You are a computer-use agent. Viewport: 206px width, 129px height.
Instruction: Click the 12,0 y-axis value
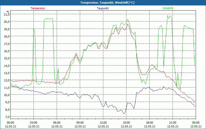[7, 80]
